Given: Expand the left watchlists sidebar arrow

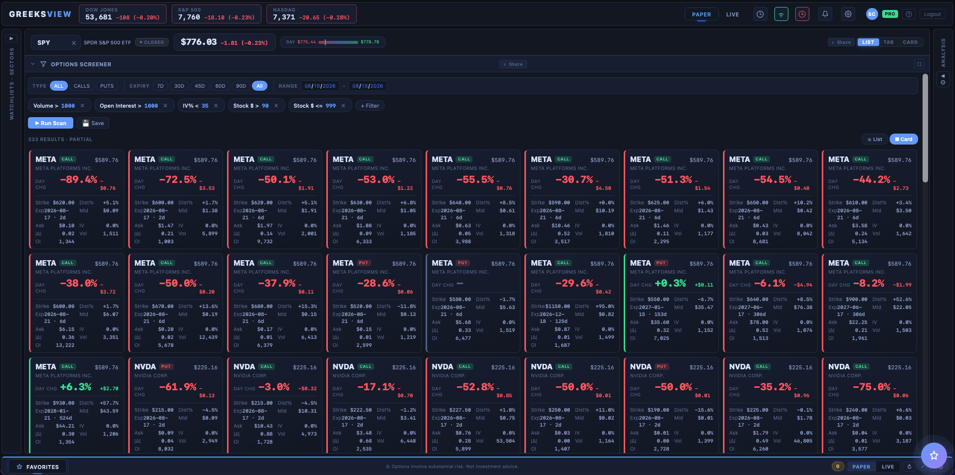Looking at the screenshot, I should [x=11, y=38].
